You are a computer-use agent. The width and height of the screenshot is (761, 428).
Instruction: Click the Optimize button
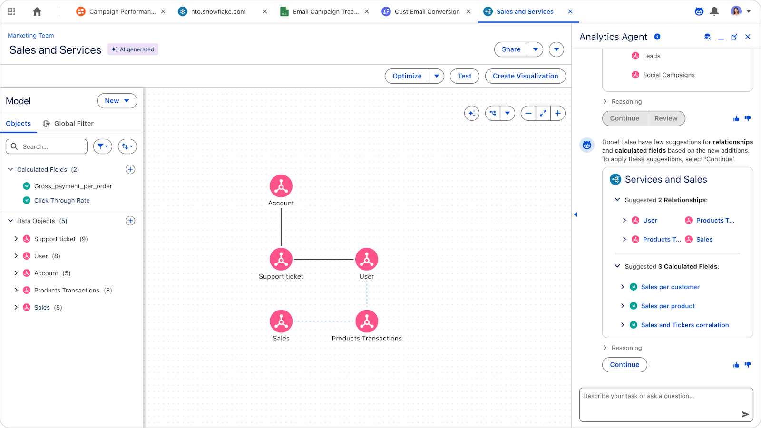[407, 76]
